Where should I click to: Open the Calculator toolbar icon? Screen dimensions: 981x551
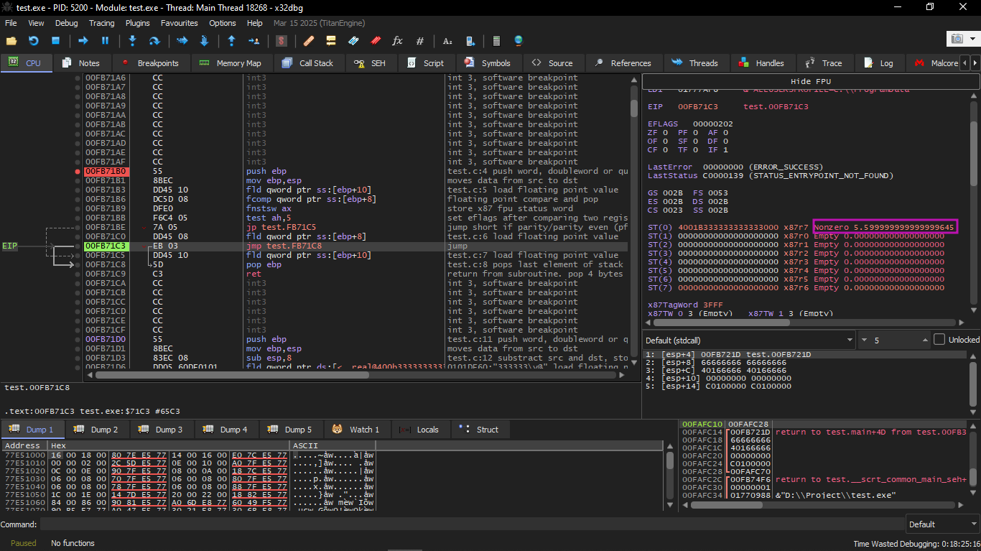[x=496, y=41]
